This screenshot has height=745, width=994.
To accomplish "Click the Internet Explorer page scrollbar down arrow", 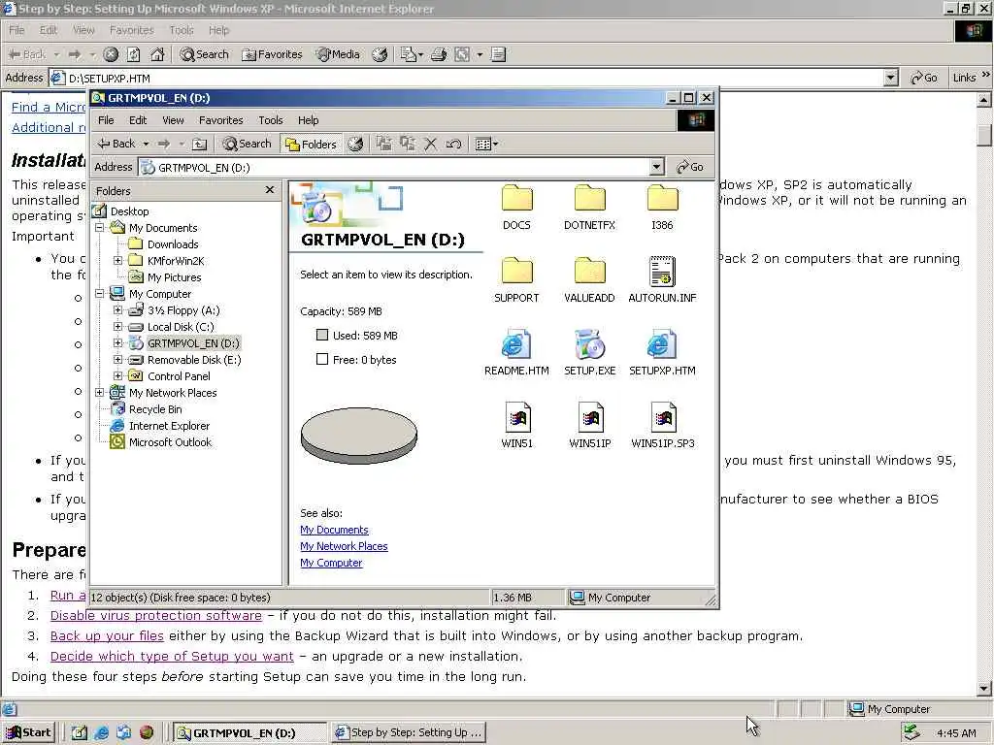I will click(x=984, y=688).
